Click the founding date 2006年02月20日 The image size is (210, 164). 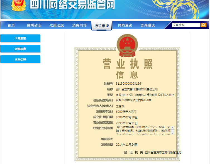(127, 118)
